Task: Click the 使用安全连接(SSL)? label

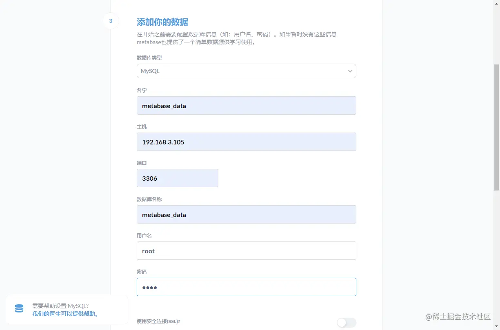Action: [158, 321]
